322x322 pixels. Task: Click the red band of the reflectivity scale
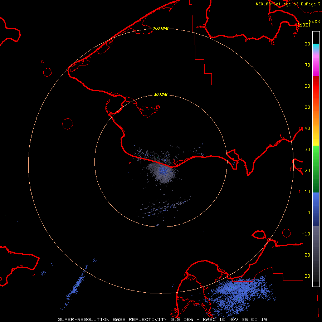316,86
